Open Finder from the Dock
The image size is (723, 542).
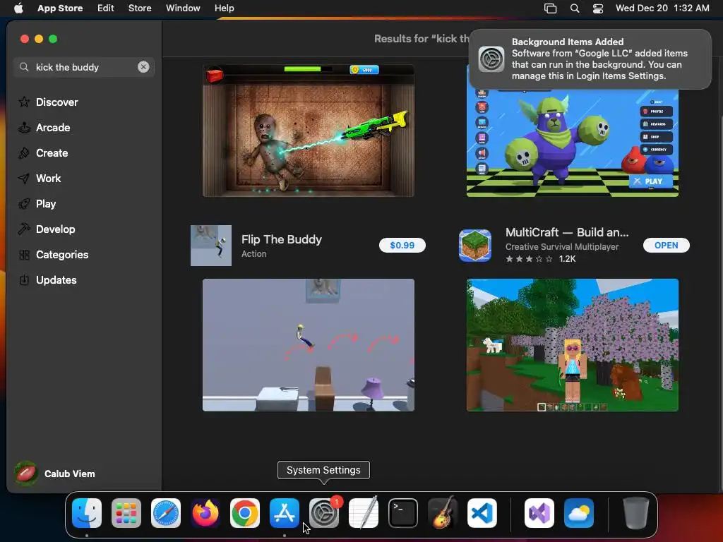(x=87, y=513)
